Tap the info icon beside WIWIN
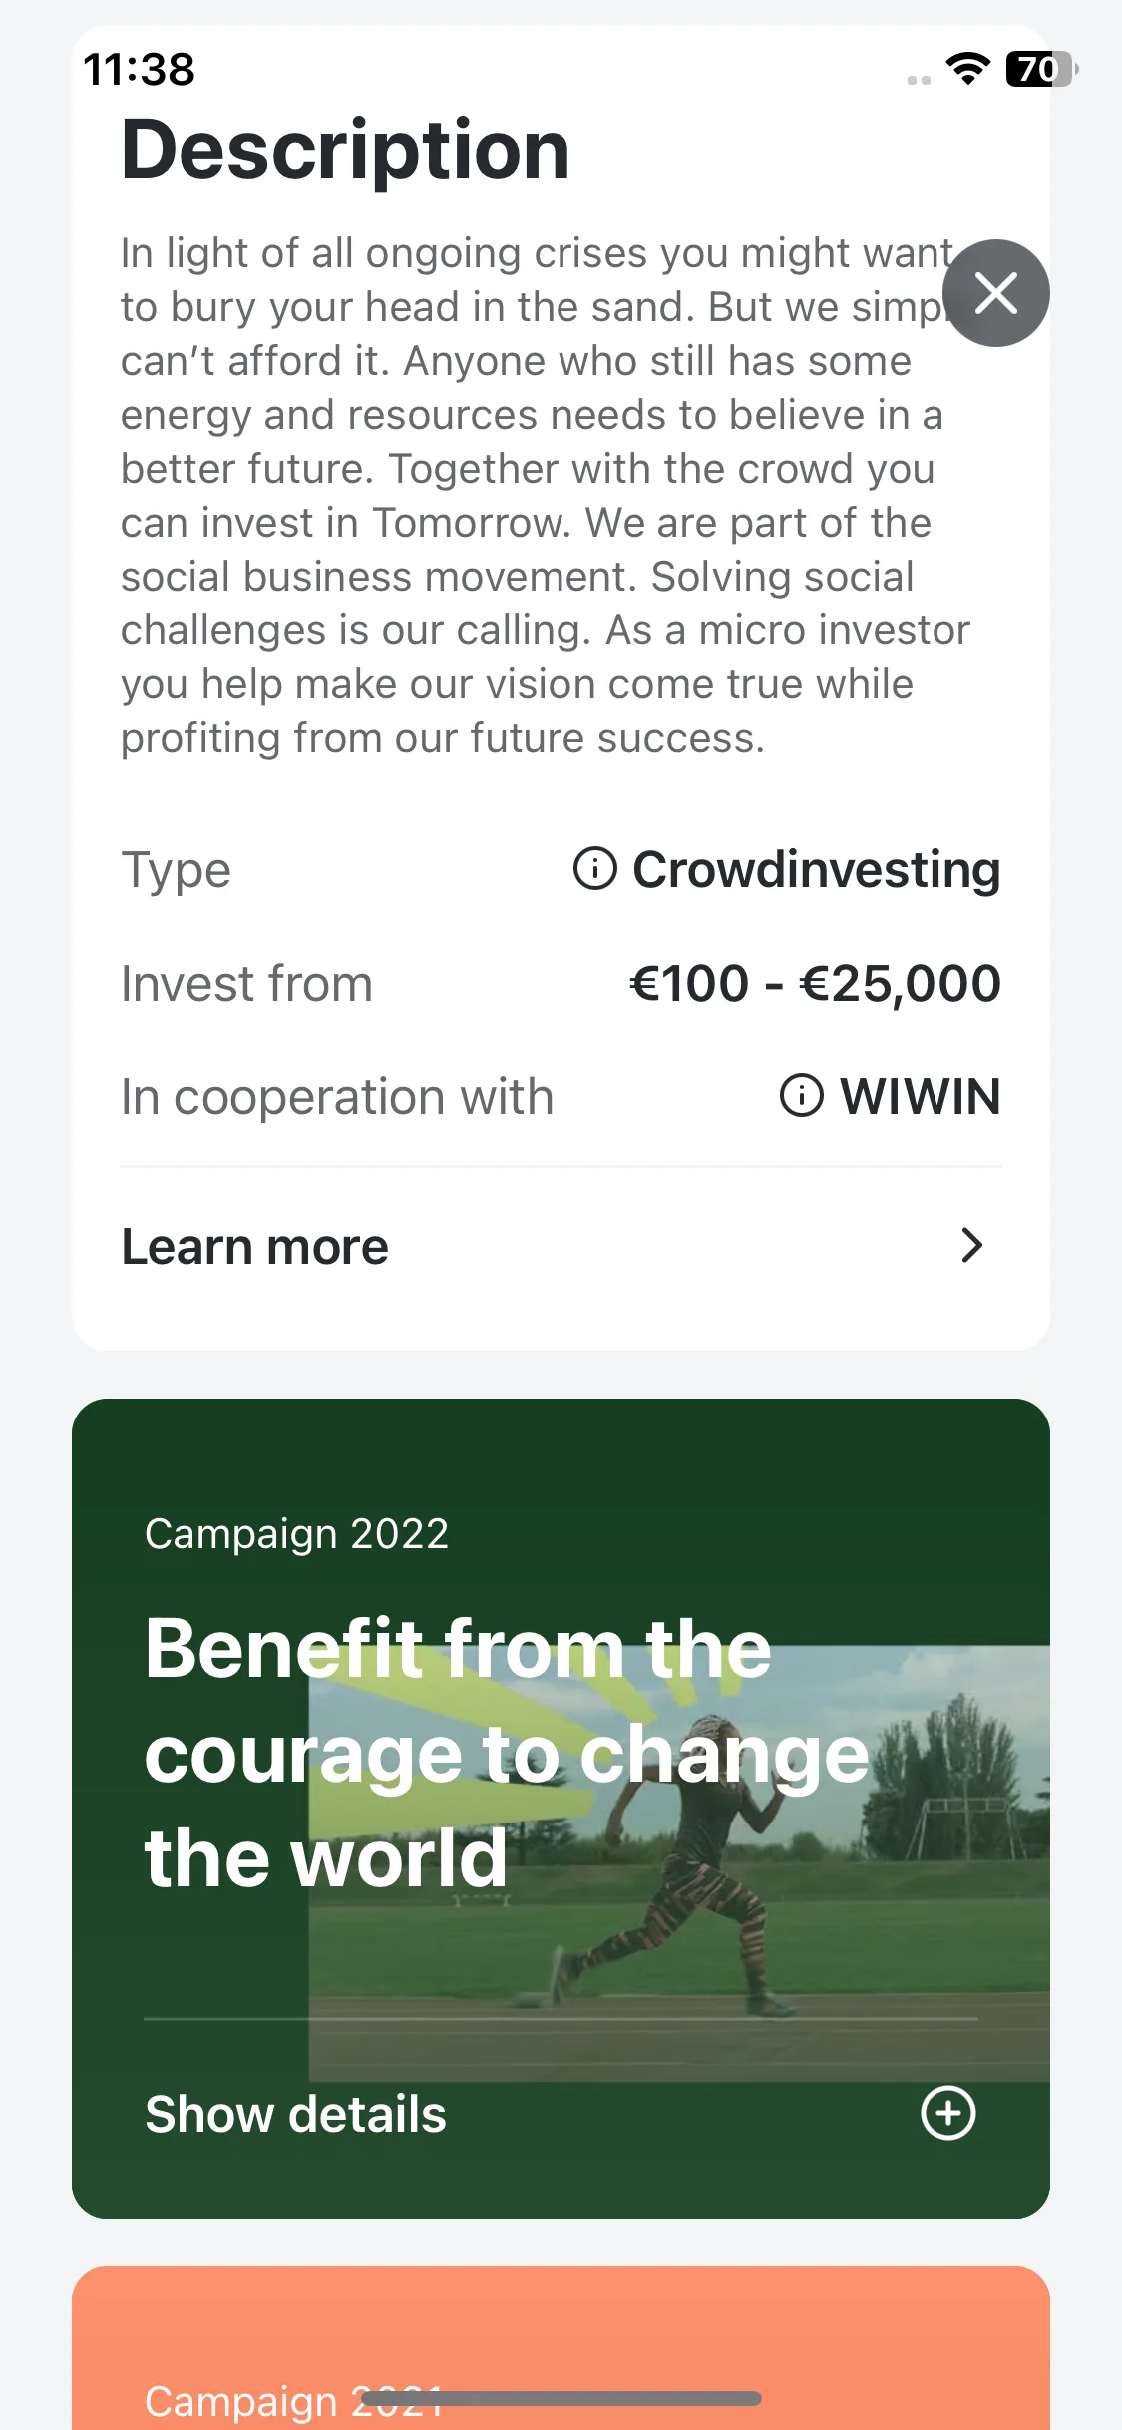This screenshot has height=2430, width=1122. (801, 1095)
